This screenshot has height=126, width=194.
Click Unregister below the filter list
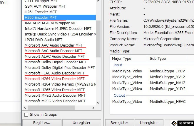82,123
